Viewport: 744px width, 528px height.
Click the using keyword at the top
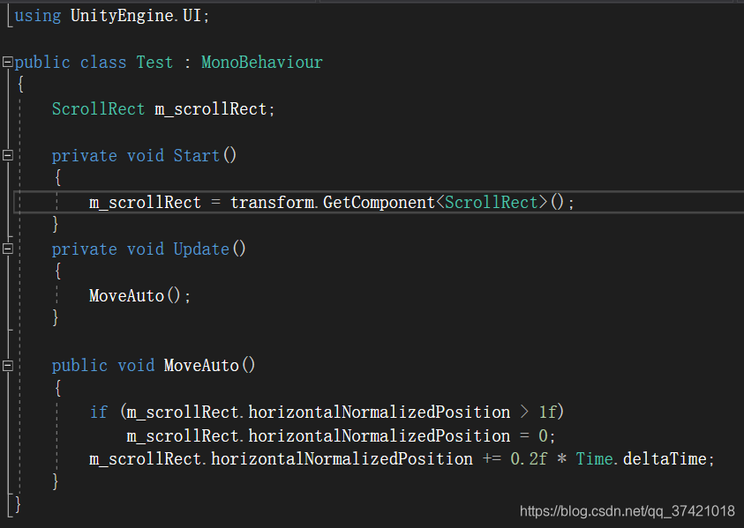coord(37,16)
